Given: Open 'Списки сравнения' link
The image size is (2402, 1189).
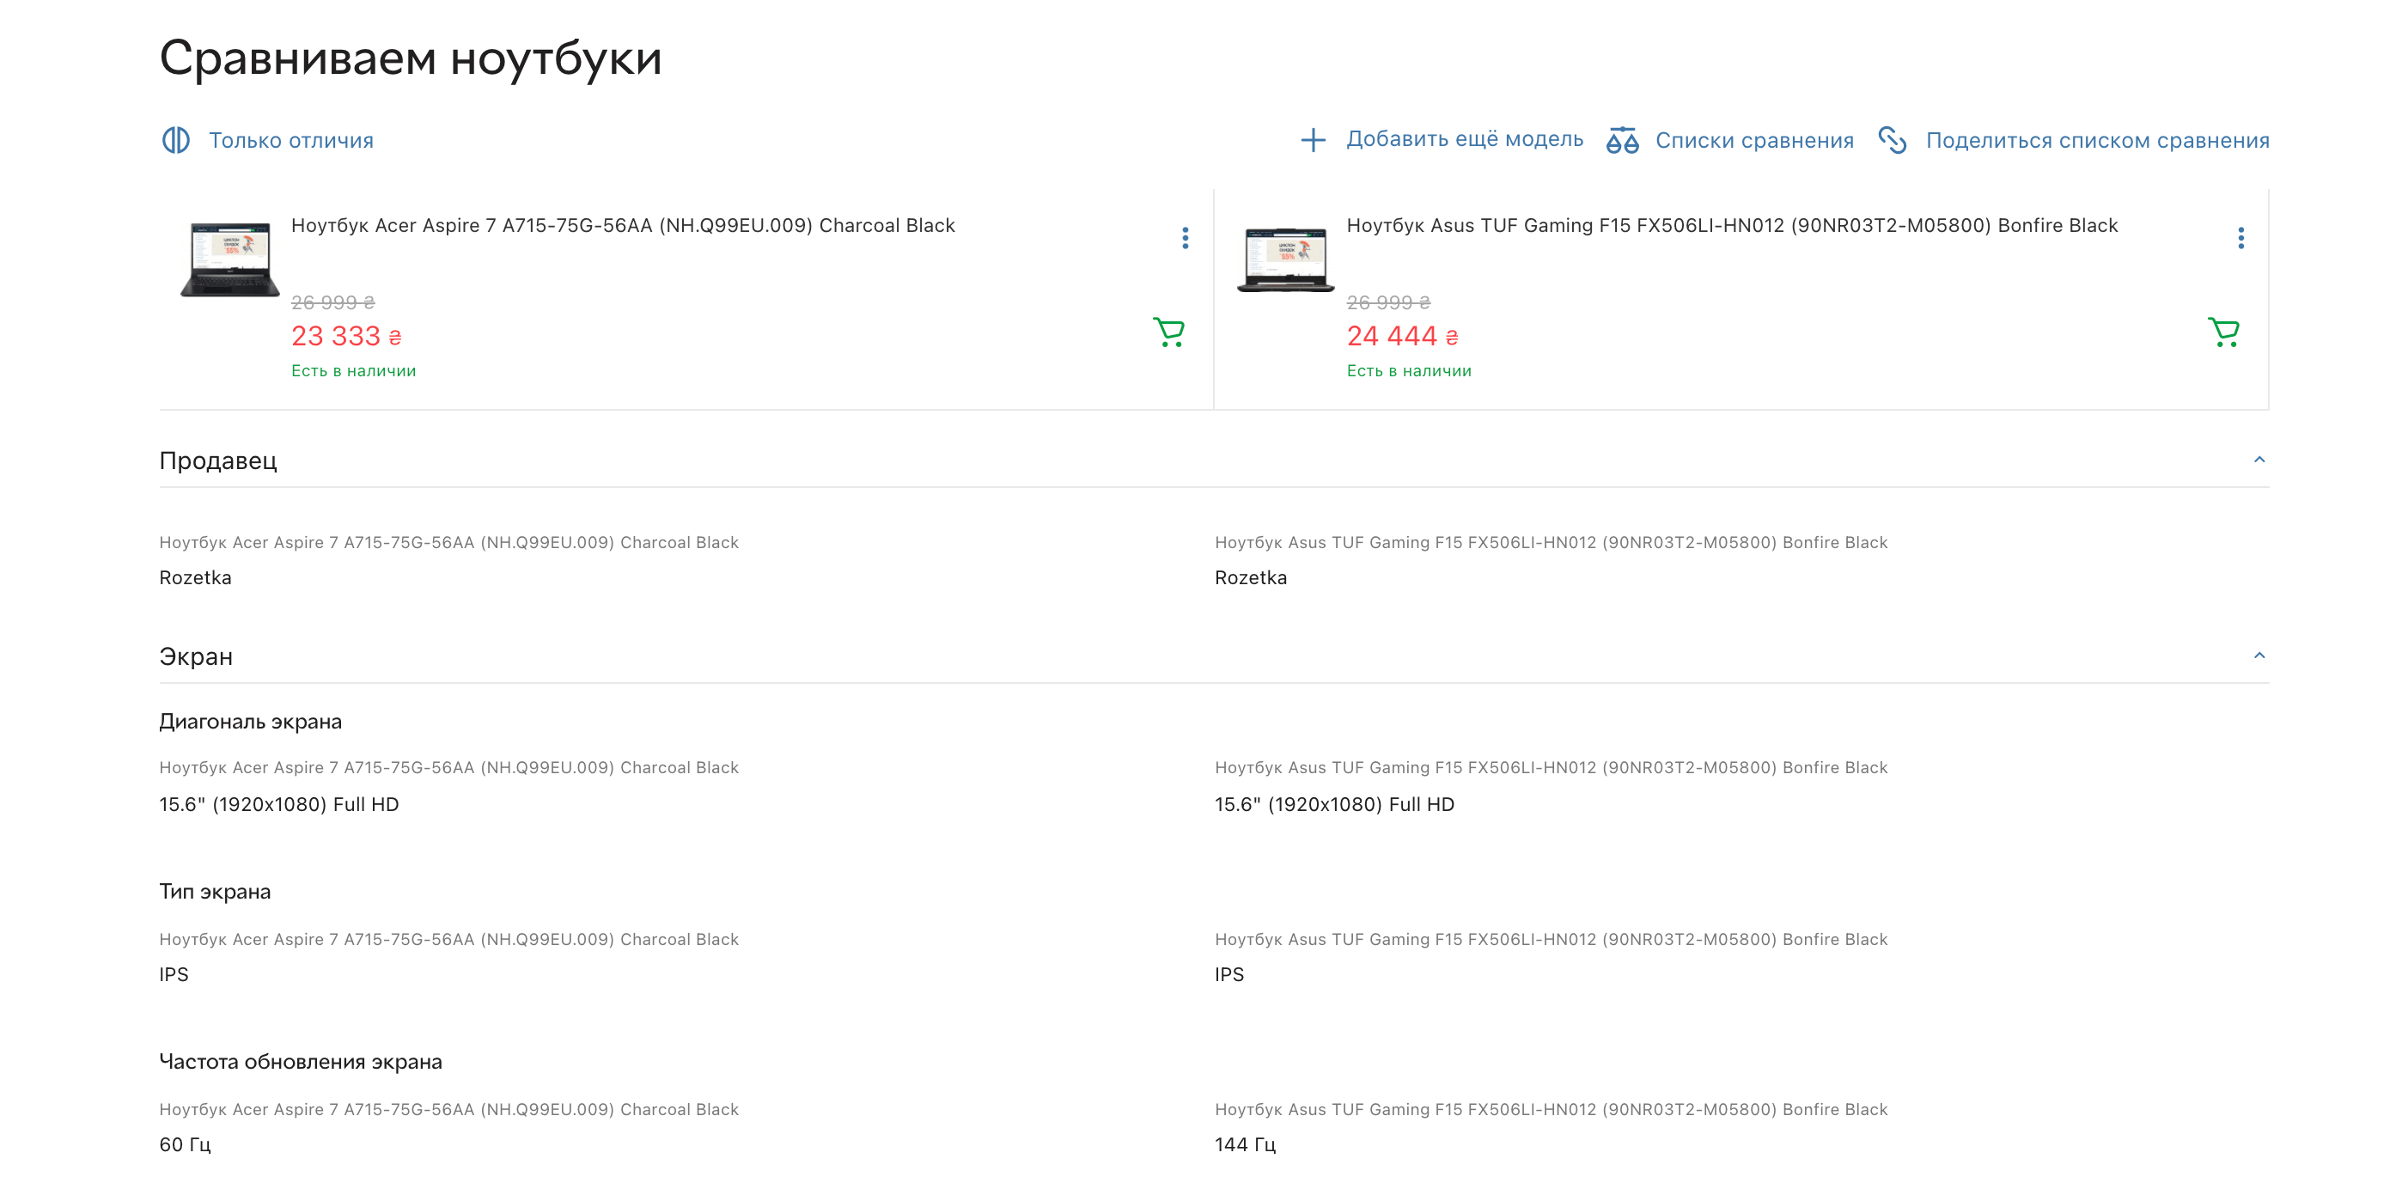Looking at the screenshot, I should [1754, 140].
